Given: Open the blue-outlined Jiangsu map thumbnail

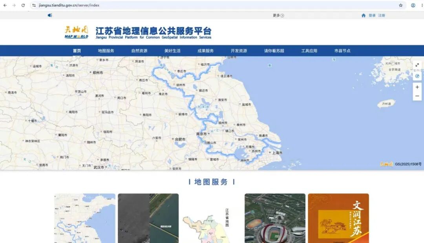Looking at the screenshot, I should pos(85,218).
